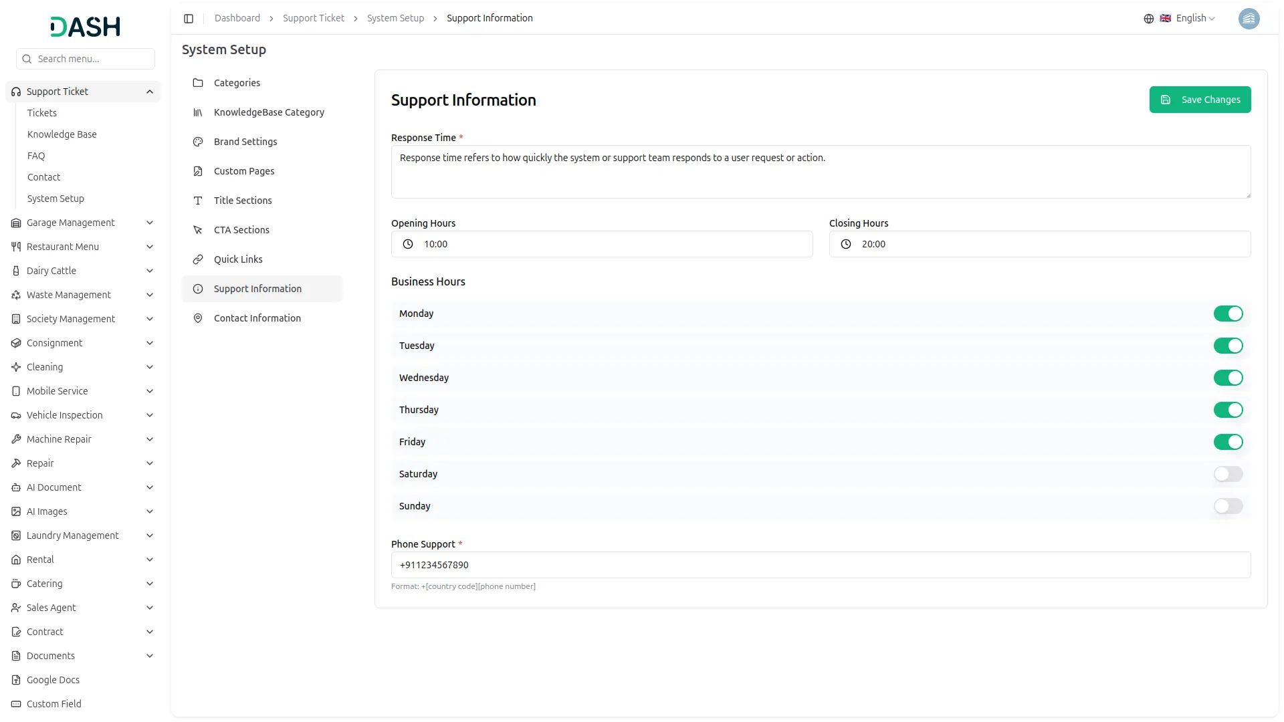Click the Response Time text area

(x=821, y=172)
